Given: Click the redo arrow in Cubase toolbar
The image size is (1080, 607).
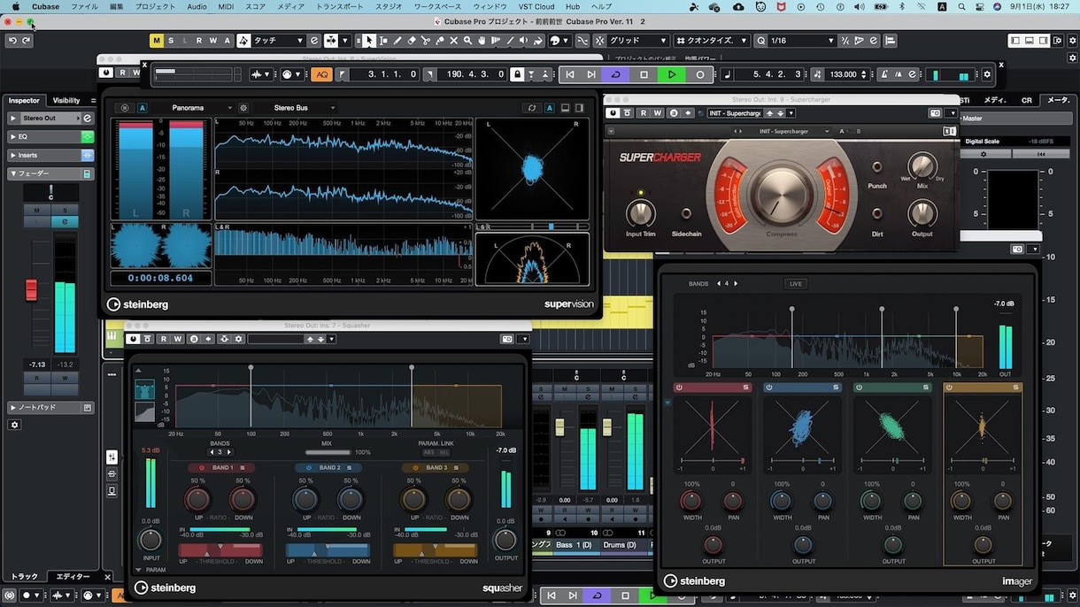Looking at the screenshot, I should click(26, 41).
